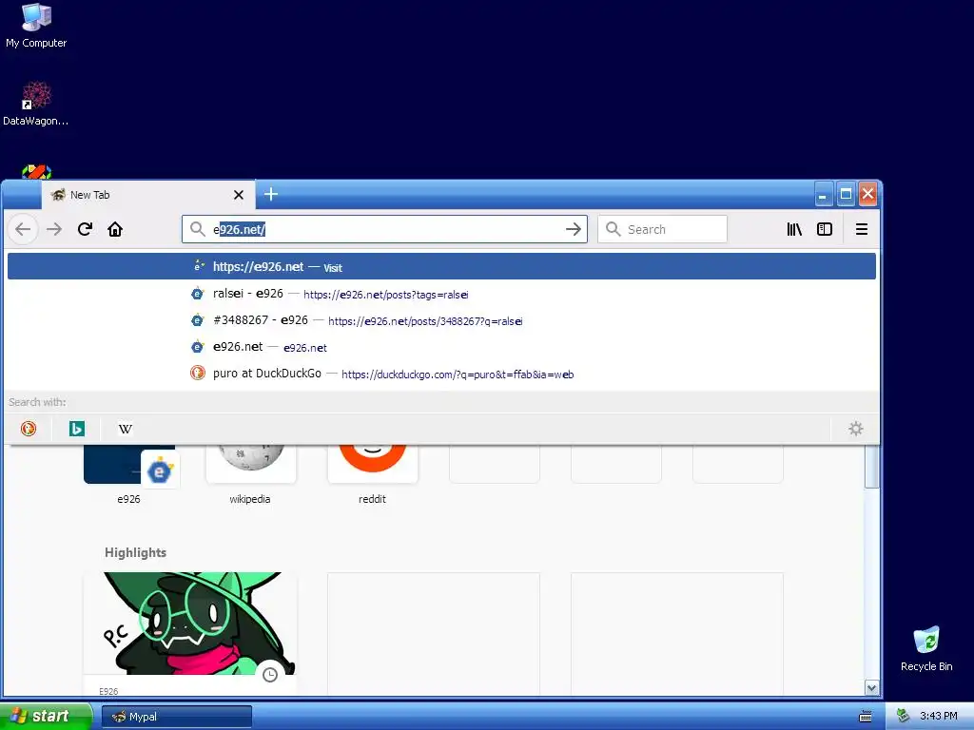Click the e926 favicon on ralsei suggestion
Image resolution: width=974 pixels, height=730 pixels.
(198, 294)
